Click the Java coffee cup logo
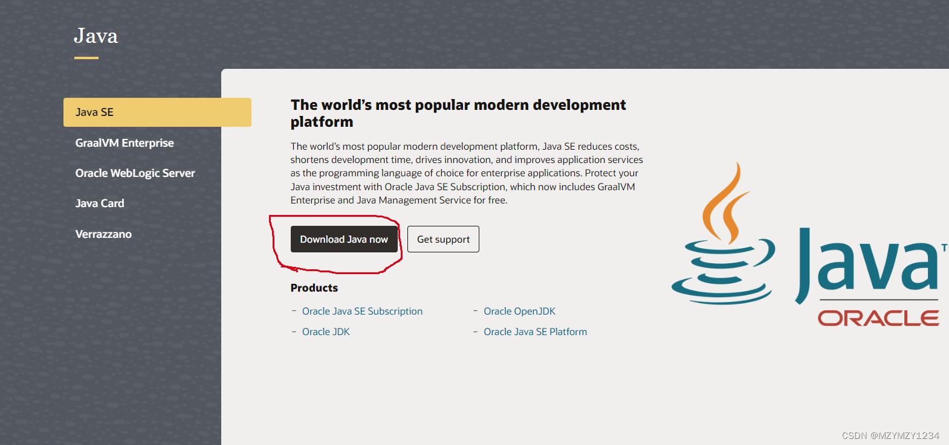 coord(723,233)
